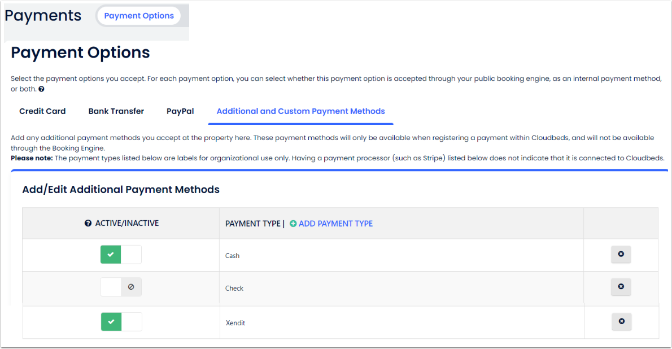
Task: Turn off the Xendit payment toggle
Action: click(121, 322)
